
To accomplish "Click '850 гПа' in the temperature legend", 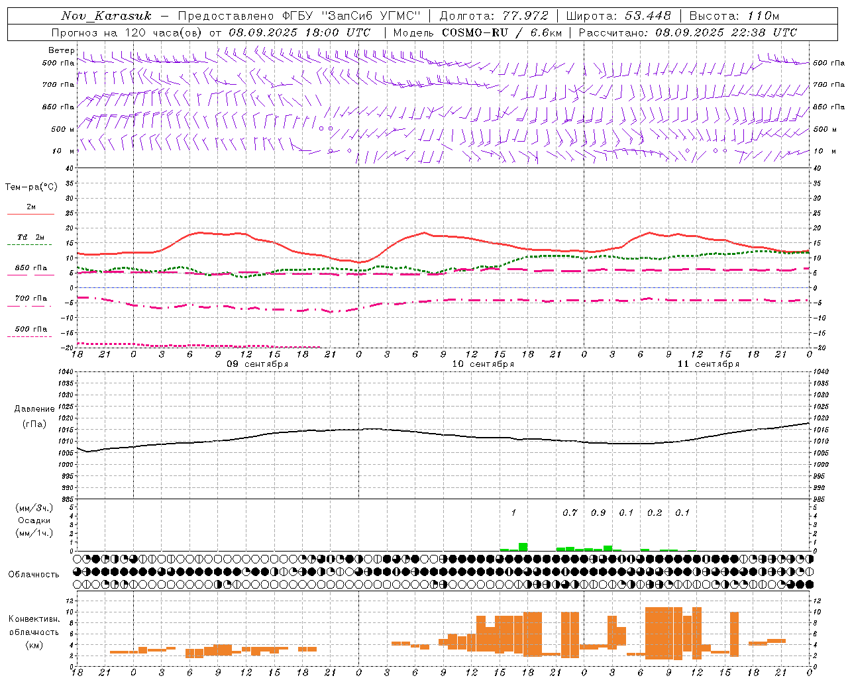I will 30,268.
